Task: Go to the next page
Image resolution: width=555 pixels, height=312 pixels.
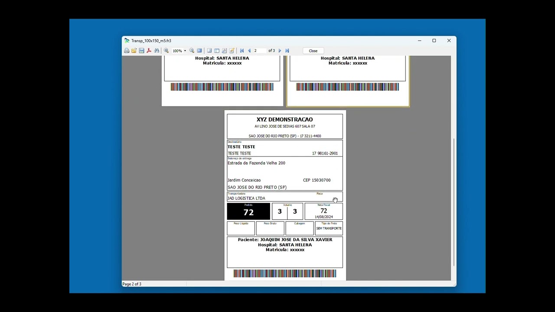Action: coord(280,51)
